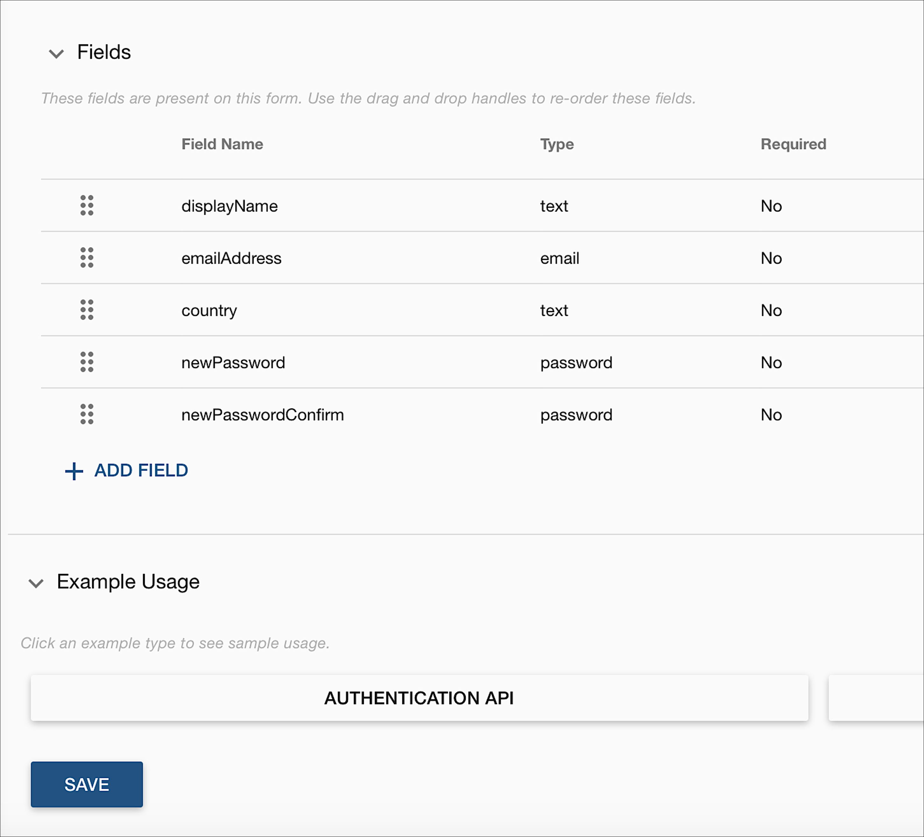The height and width of the screenshot is (837, 924).
Task: Click the Fields section heading
Action: click(103, 52)
